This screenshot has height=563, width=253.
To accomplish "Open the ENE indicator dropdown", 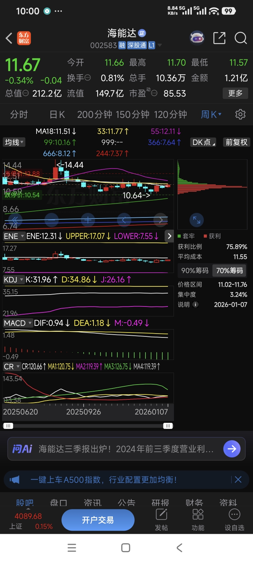I will 14,236.
